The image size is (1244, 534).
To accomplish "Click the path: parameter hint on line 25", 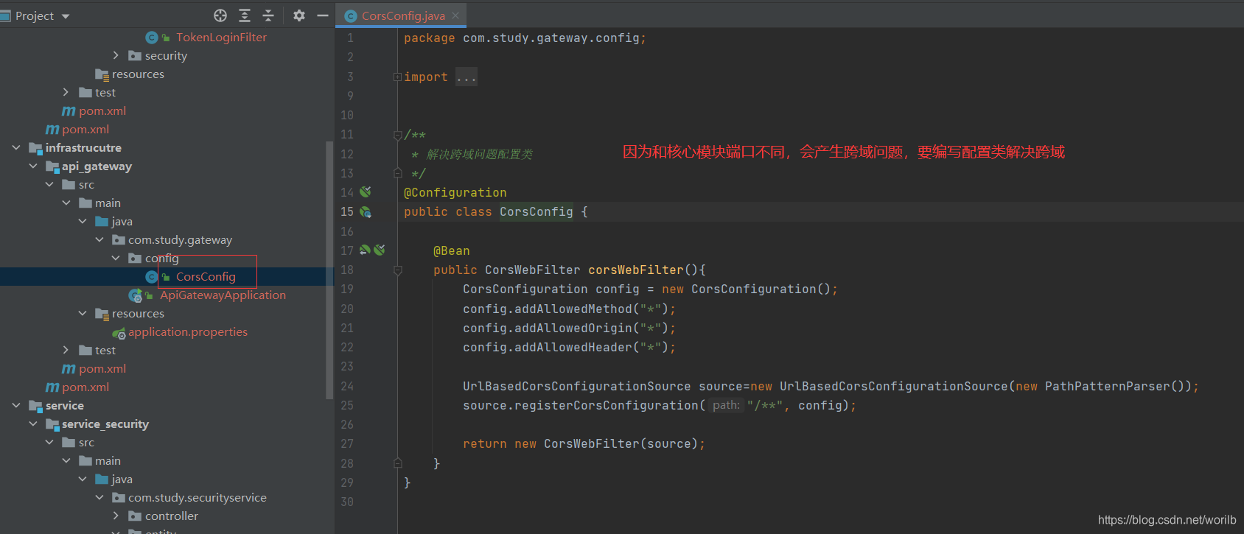I will pyautogui.click(x=726, y=405).
